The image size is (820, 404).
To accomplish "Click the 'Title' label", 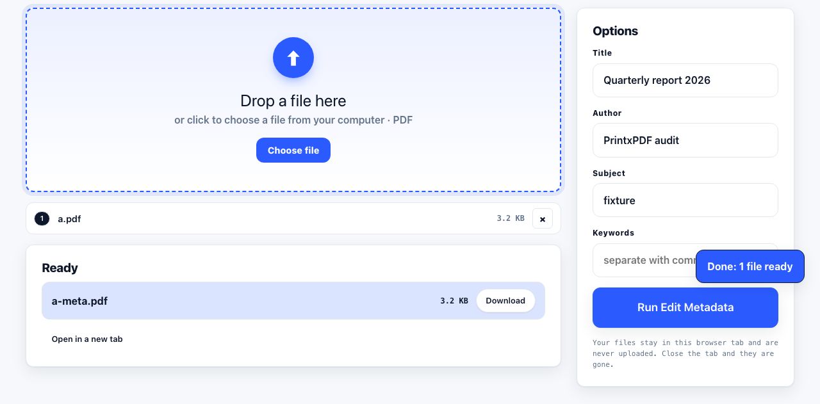I will pos(602,53).
